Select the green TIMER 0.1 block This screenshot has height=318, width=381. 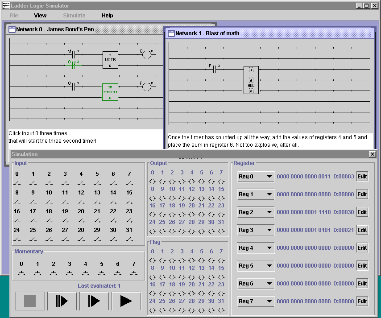click(110, 92)
